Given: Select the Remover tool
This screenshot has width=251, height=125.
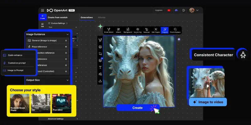Looking at the screenshot, I should tap(147, 30).
